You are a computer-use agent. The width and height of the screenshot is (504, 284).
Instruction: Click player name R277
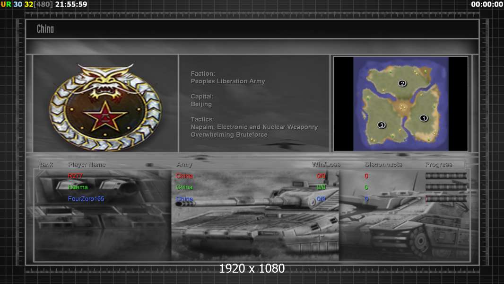tap(75, 176)
